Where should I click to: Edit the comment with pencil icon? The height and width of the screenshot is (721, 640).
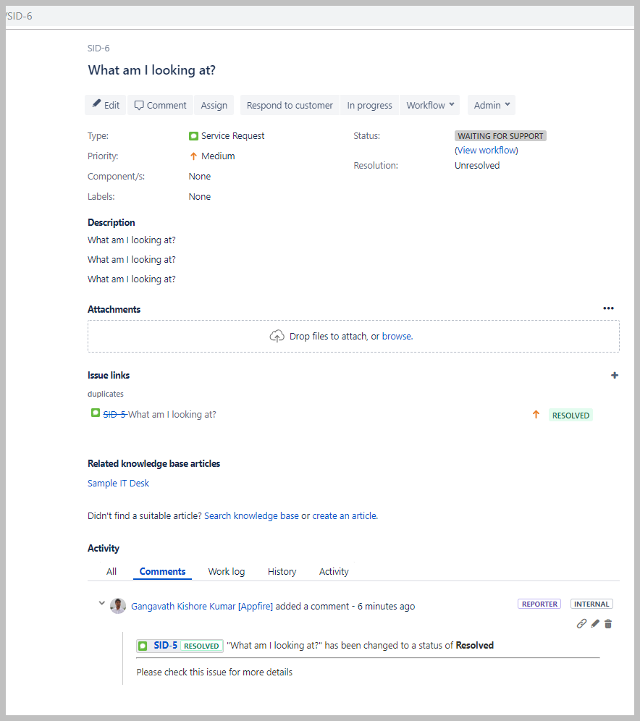(595, 624)
